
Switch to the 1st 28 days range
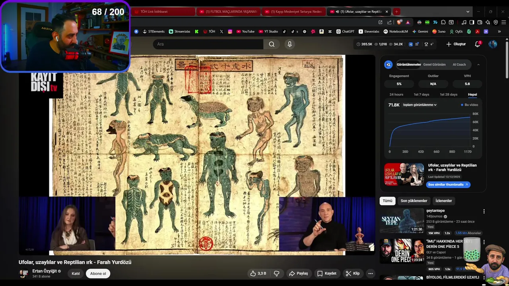point(449,95)
